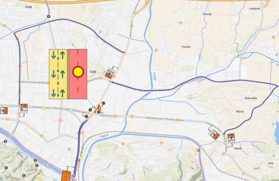Viewport: 279px width, 181px height.
Task: Click the Leskovec place label
Action: [255, 9]
